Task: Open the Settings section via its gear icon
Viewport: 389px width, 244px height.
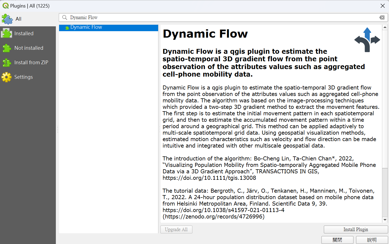Action: (x=7, y=77)
